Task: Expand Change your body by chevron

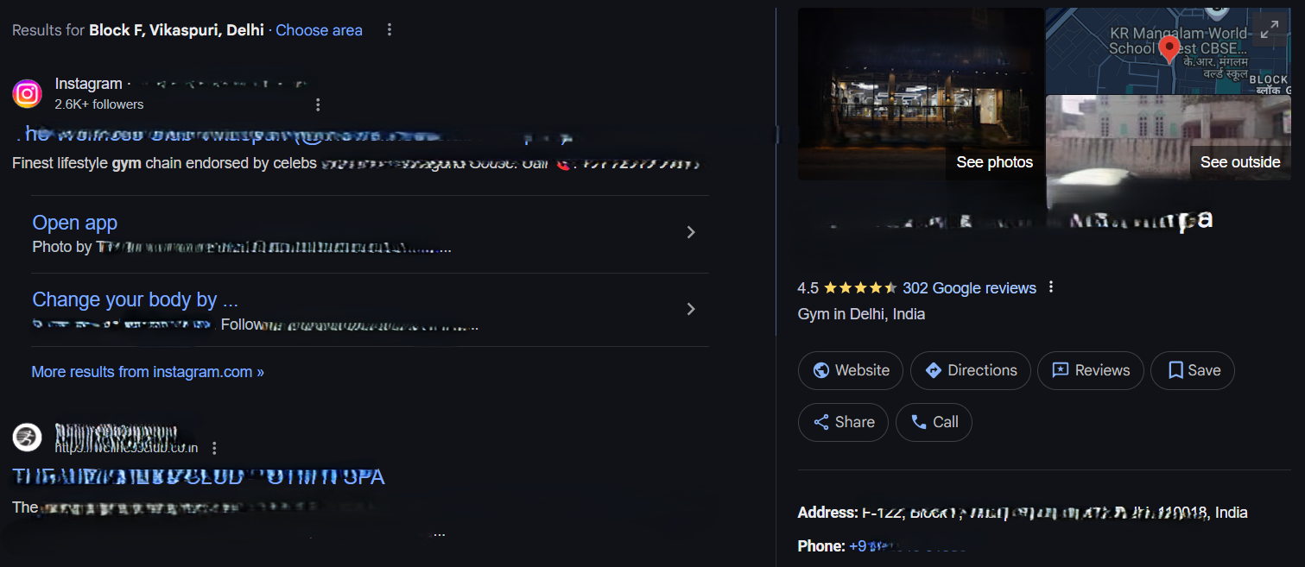Action: pyautogui.click(x=690, y=309)
